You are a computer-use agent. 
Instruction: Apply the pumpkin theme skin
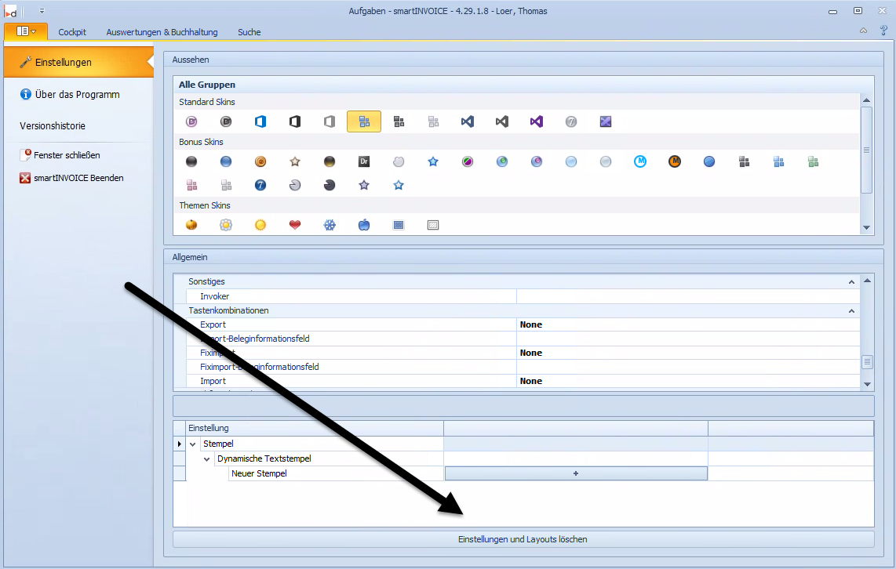pos(191,225)
